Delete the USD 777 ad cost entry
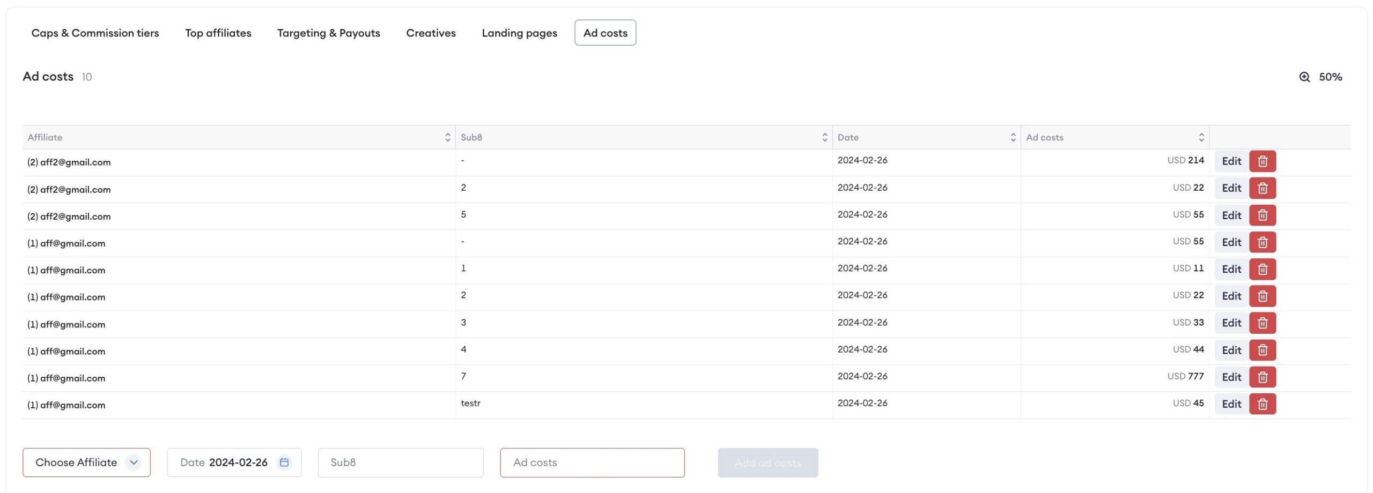The width and height of the screenshot is (1373, 493). pos(1262,377)
